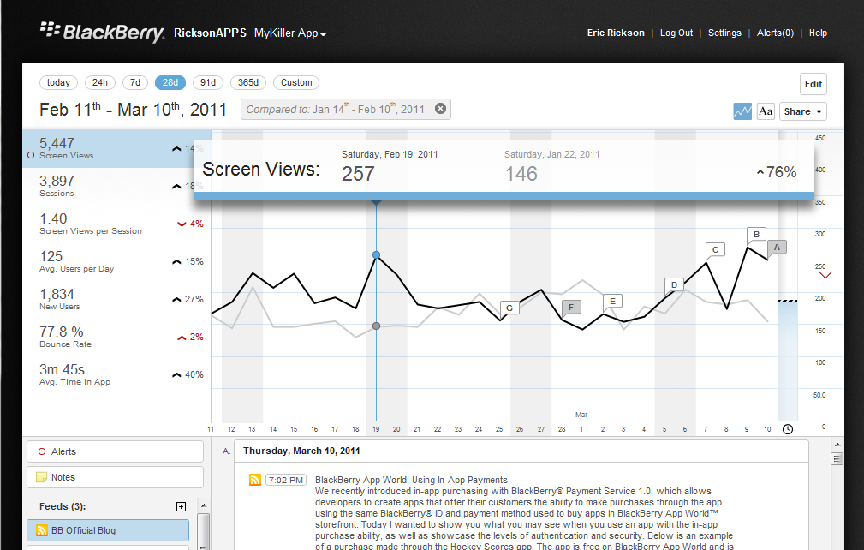
Task: Click the BlackBerry logo
Action: (102, 32)
